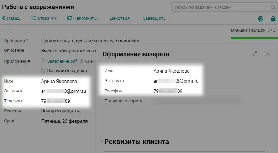Click the Работа с возражениями title
This screenshot has height=153, width=278.
pyautogui.click(x=38, y=7)
